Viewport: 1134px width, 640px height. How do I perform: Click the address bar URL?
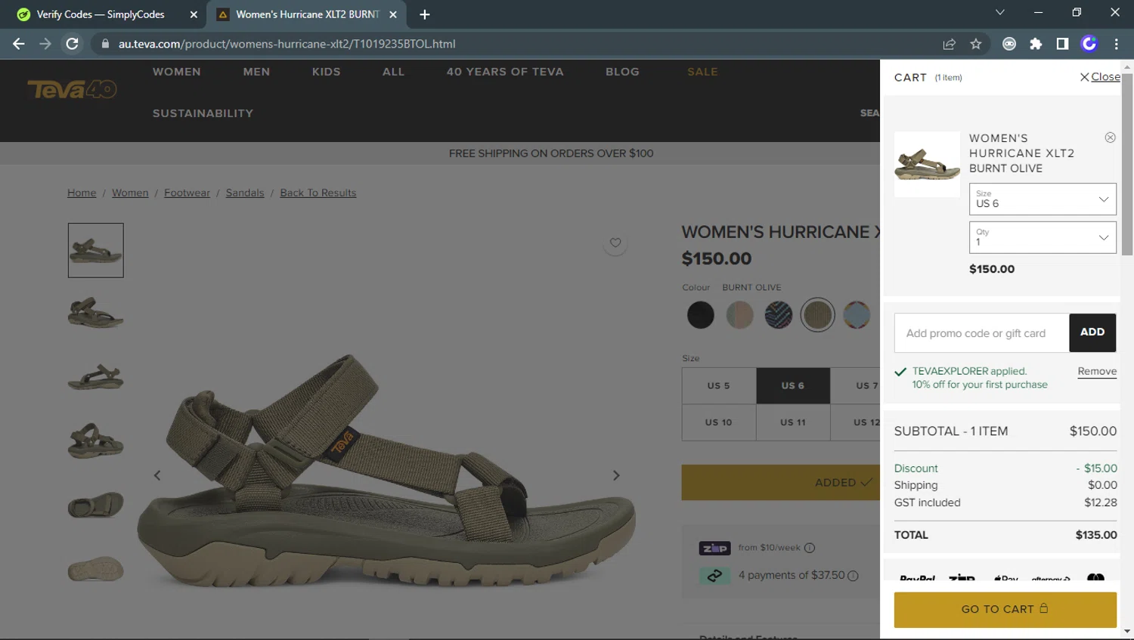pyautogui.click(x=287, y=44)
